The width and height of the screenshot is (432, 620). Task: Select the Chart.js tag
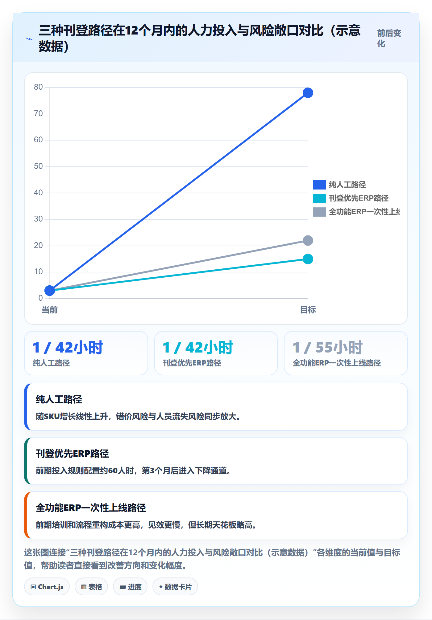(47, 587)
